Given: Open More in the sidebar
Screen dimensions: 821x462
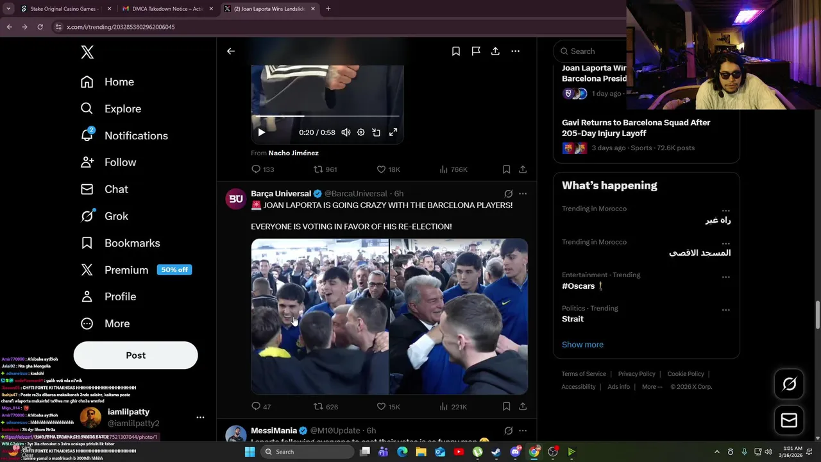Looking at the screenshot, I should pyautogui.click(x=105, y=323).
